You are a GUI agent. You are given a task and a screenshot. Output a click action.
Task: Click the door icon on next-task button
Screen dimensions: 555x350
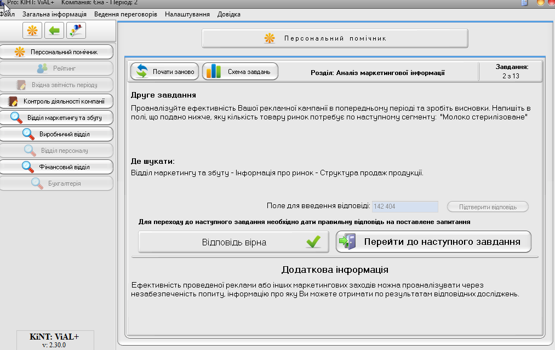[347, 242]
